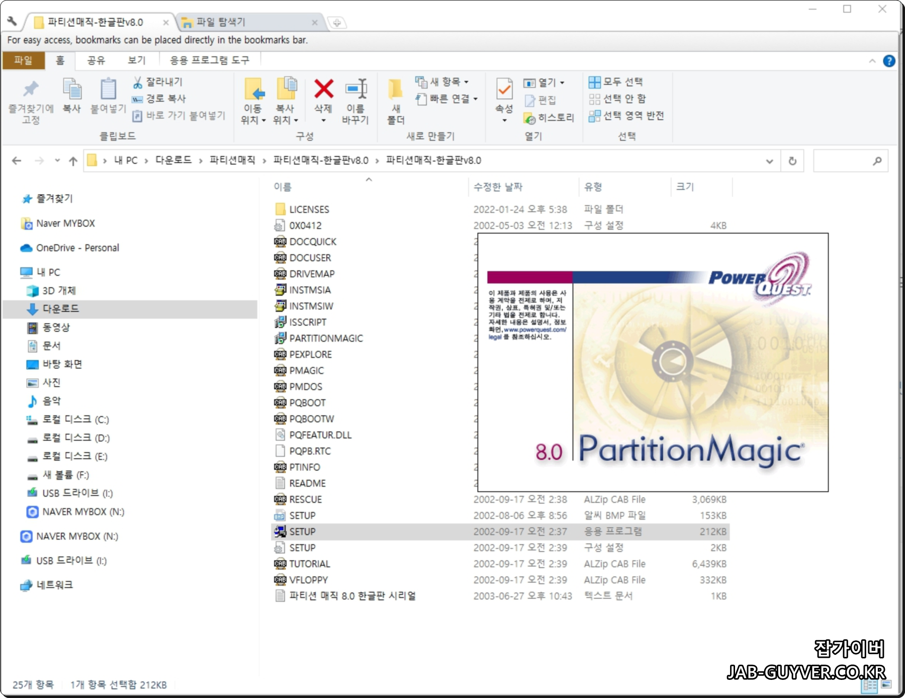Go up one folder level arrow
The image size is (905, 698).
[73, 160]
